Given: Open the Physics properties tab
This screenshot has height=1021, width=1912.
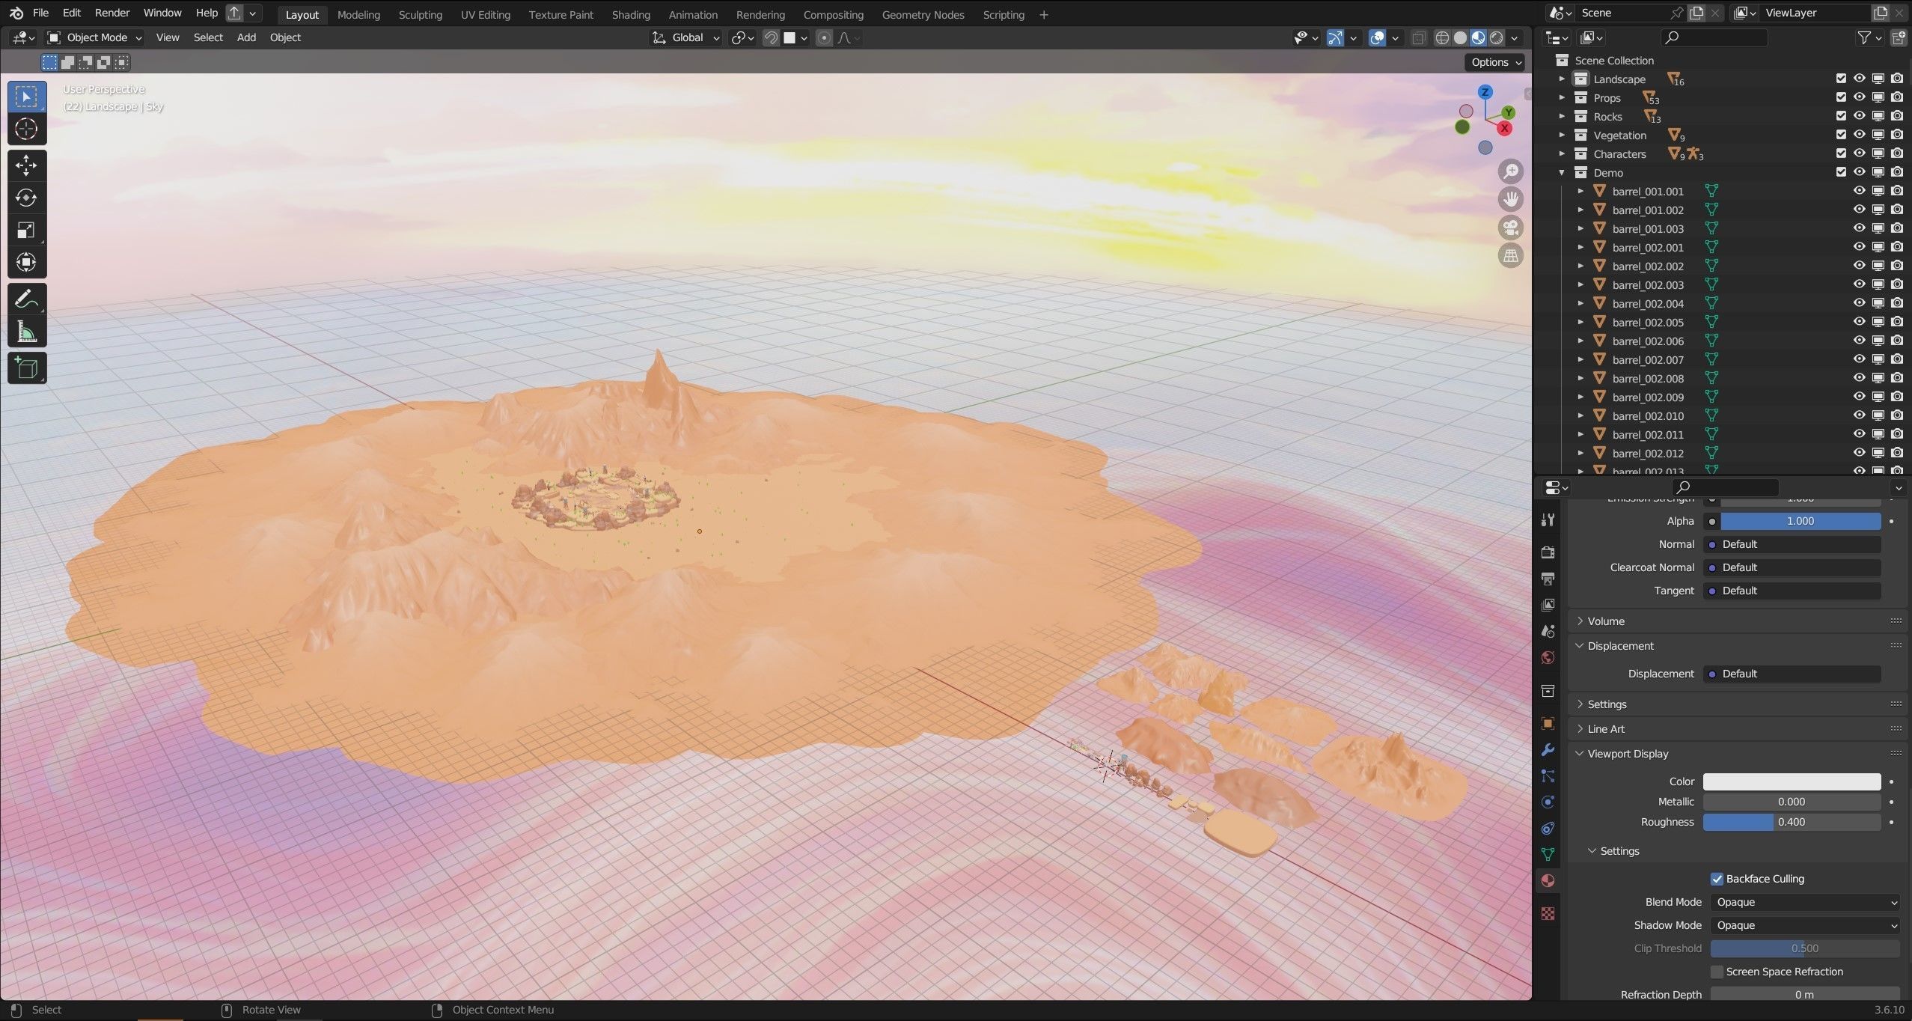Looking at the screenshot, I should (x=1548, y=802).
